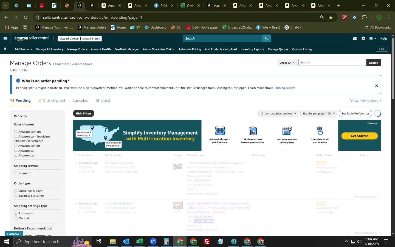Open Orders 2025.xlsx bookmark
The height and width of the screenshot is (247, 395).
(x=237, y=27)
